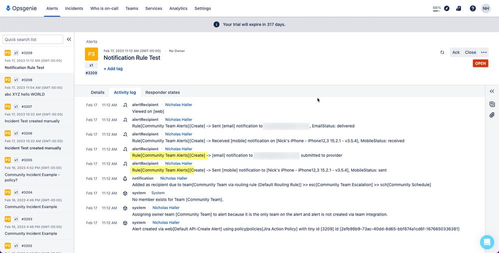Viewport: 499px width, 253px height.
Task: Switch to the Details tab
Action: click(97, 92)
